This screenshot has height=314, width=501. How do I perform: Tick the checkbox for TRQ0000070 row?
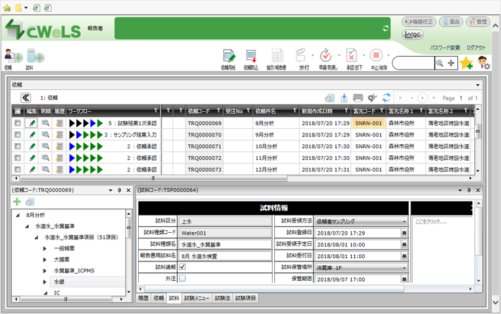[18, 135]
